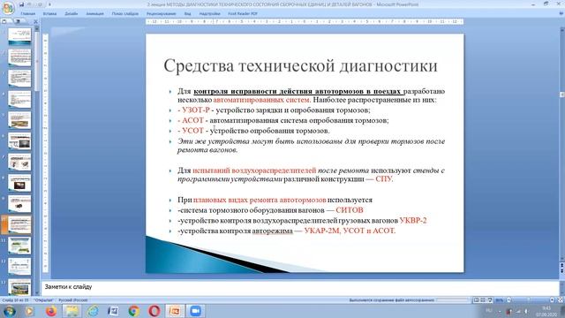Click the red text СИТОВ on slide

tap(350, 210)
